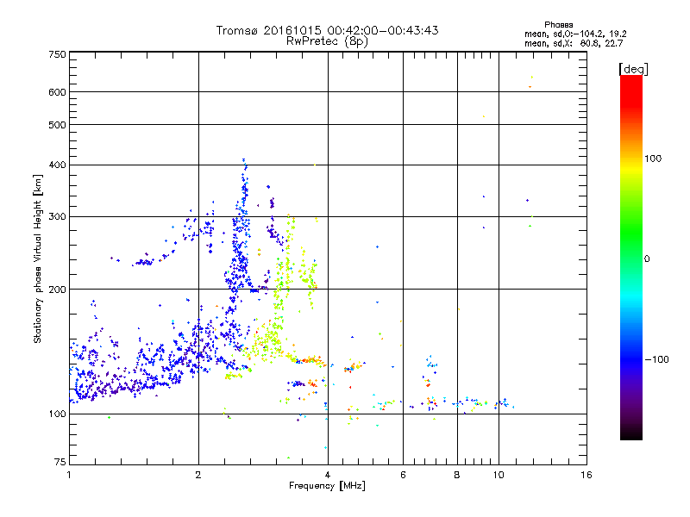
Task: Click the colorbar label '-100'
Action: click(x=656, y=359)
